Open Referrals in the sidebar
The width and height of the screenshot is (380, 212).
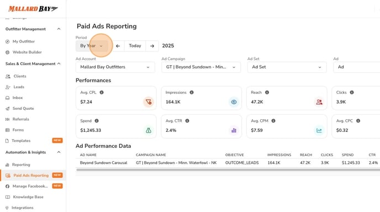point(20,119)
